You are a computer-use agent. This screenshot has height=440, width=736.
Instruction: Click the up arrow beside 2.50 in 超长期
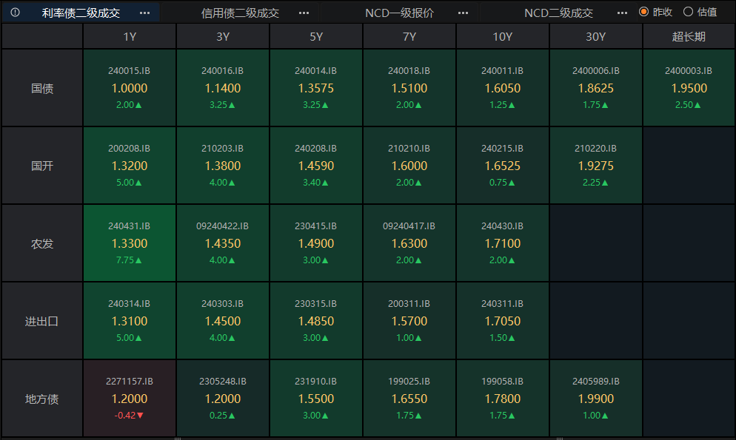tap(698, 105)
